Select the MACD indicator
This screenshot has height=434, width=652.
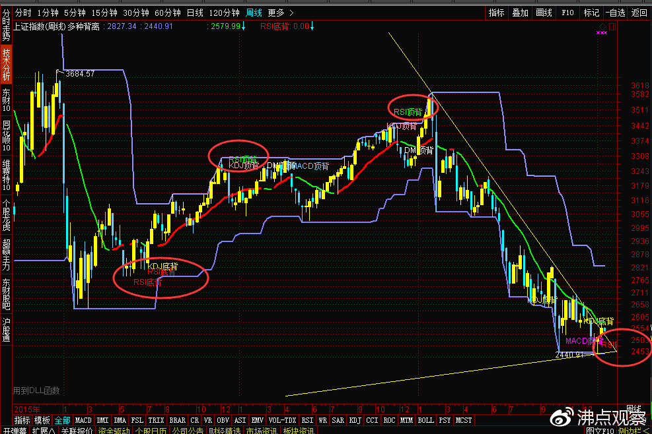pos(83,420)
